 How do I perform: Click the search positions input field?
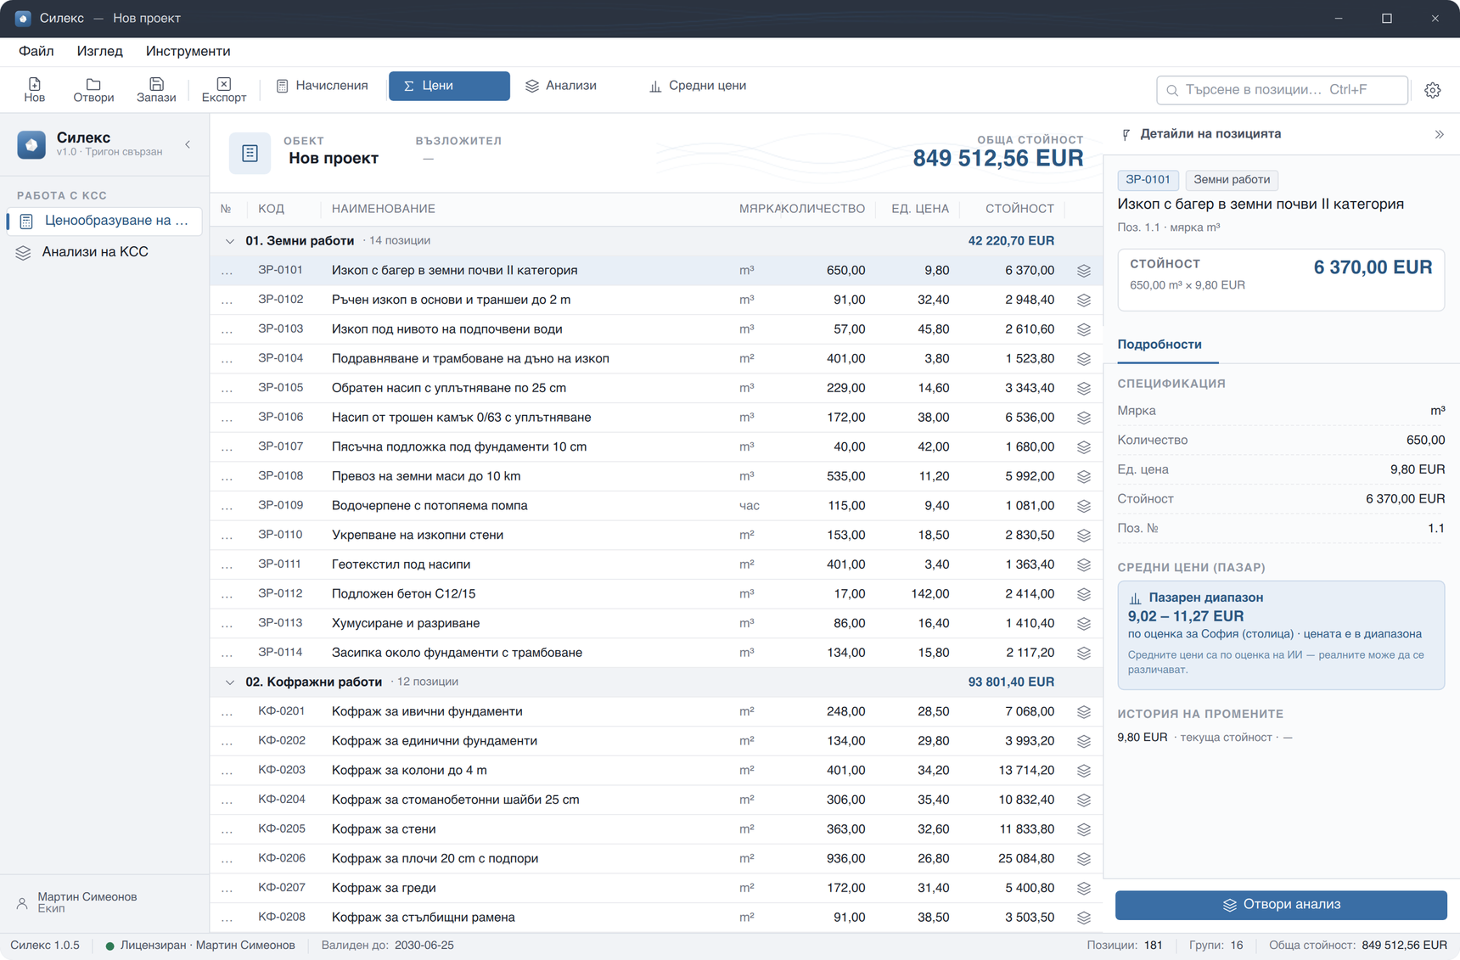tap(1282, 90)
